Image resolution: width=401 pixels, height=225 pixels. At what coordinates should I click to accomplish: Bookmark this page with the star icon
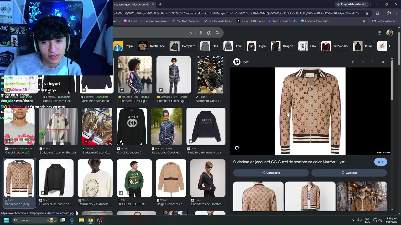coord(367,13)
